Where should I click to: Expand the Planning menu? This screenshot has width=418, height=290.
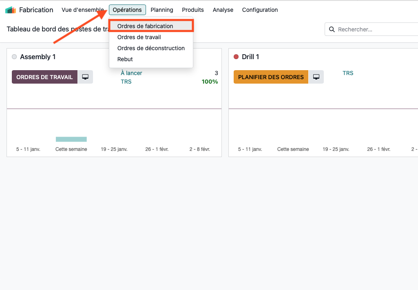click(161, 10)
